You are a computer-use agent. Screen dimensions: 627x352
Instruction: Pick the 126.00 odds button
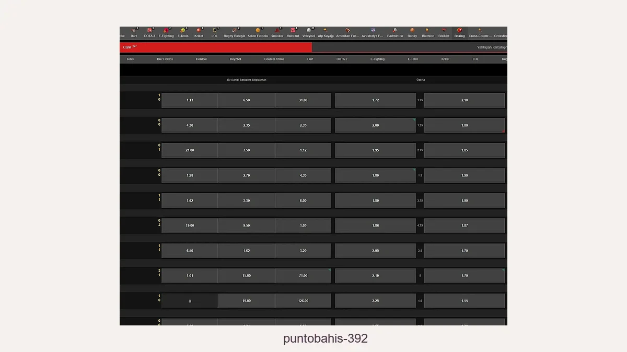tap(303, 301)
